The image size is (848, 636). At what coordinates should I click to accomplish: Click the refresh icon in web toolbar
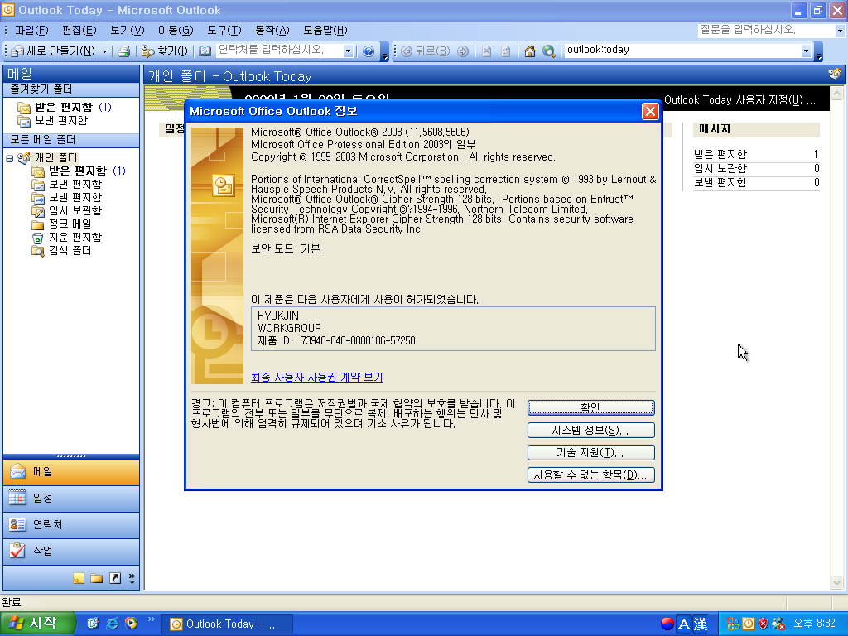point(506,51)
